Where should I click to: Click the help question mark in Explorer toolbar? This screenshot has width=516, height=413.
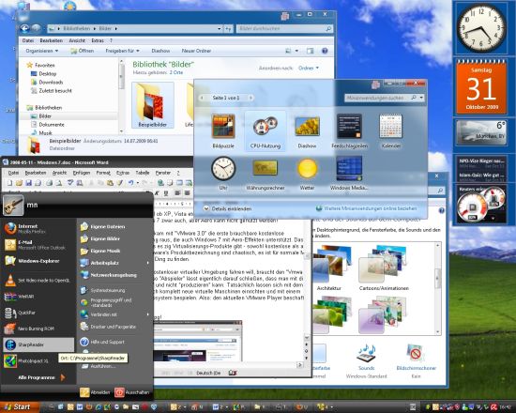325,51
